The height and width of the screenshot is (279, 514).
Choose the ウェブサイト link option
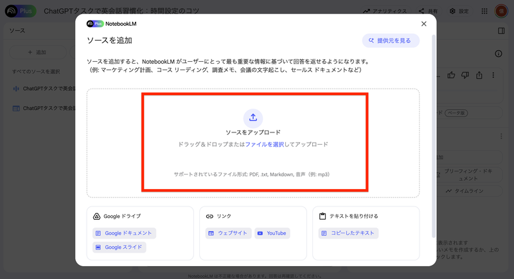(229, 233)
